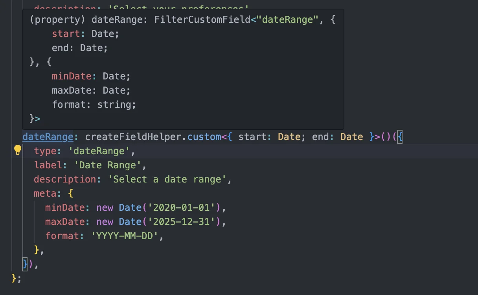Click the highlighted opening brace after '()('
This screenshot has height=295, width=478.
(x=400, y=137)
